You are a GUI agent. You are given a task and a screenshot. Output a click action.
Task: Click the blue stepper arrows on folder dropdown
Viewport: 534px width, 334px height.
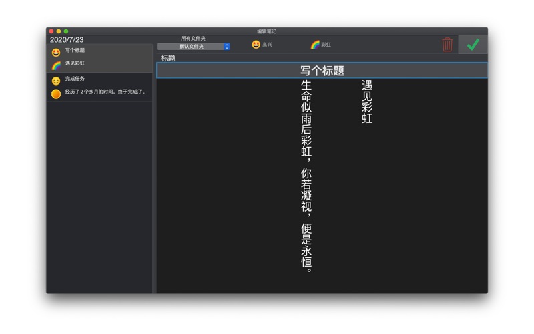click(227, 47)
